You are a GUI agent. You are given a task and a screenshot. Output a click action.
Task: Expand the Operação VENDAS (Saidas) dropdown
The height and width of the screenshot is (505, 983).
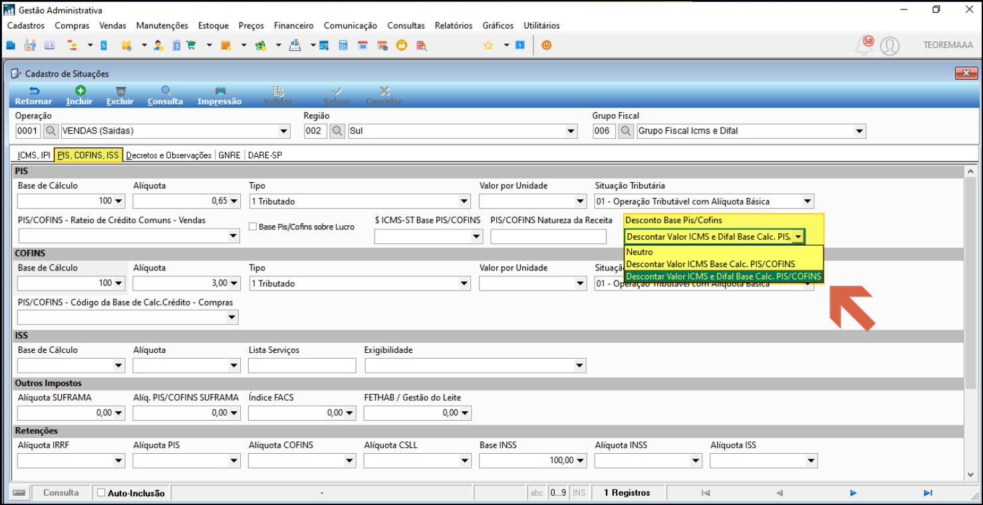(x=284, y=131)
